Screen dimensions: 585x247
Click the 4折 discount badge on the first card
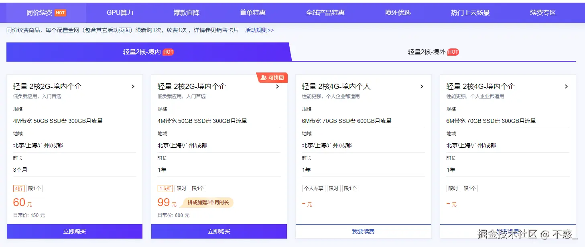point(18,188)
